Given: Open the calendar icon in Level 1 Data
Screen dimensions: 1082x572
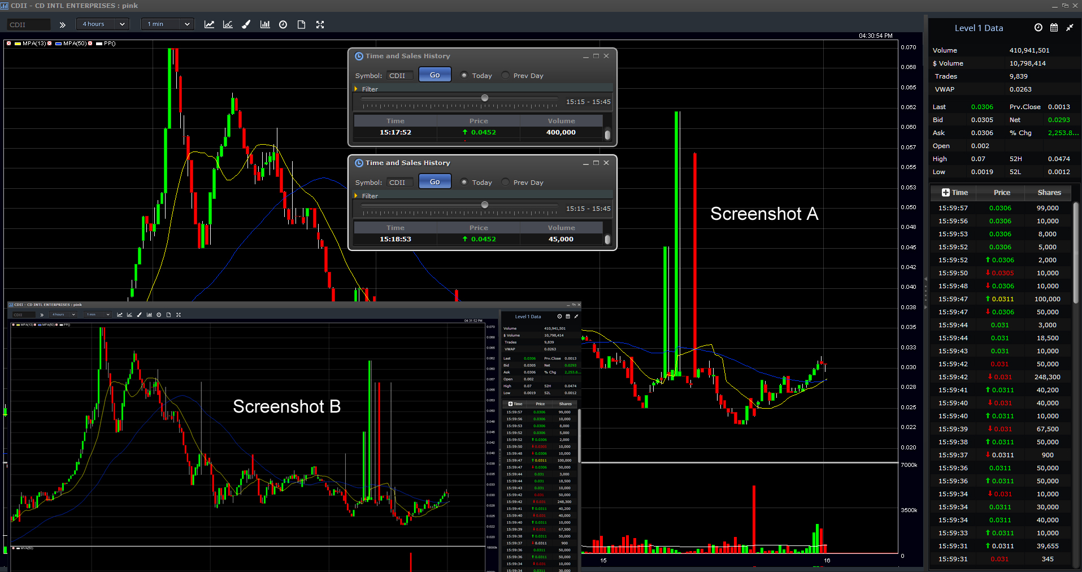Looking at the screenshot, I should (x=1054, y=28).
